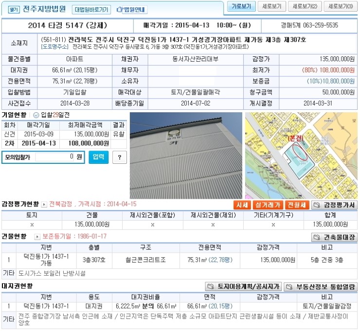Click the orange 시세 button

coord(242,205)
